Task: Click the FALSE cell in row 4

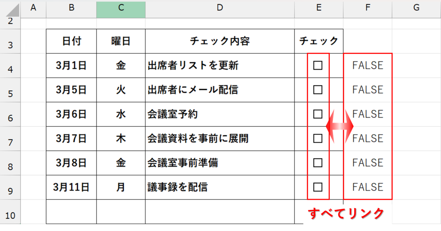Action: pos(368,66)
